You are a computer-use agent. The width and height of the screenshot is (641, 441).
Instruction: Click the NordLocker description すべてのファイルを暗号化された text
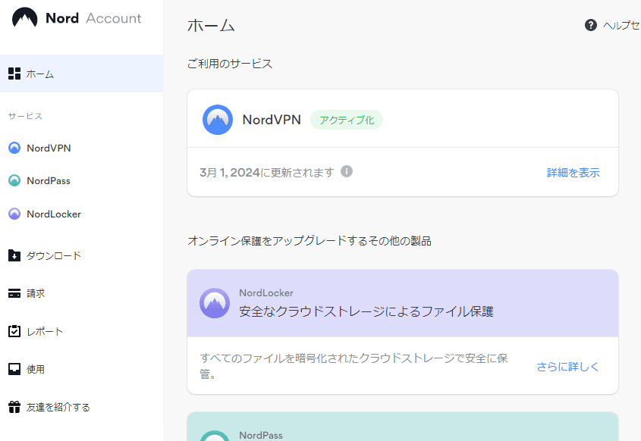pos(353,366)
